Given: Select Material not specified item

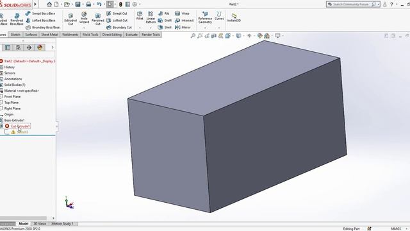Looking at the screenshot, I should coord(21,91).
